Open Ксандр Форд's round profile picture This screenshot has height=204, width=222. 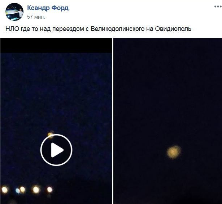click(14, 12)
